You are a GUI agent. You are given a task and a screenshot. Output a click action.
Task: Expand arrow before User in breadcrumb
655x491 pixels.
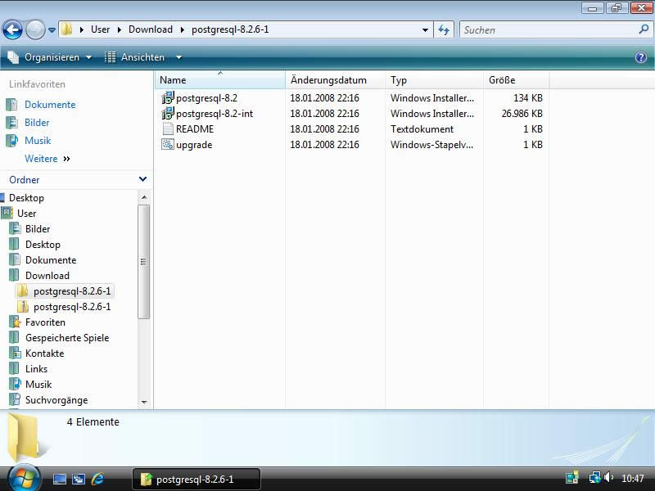82,29
